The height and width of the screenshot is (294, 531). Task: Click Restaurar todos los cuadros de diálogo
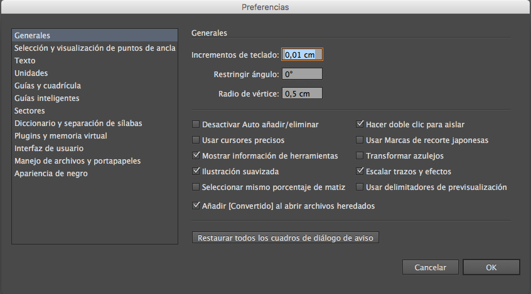point(286,238)
